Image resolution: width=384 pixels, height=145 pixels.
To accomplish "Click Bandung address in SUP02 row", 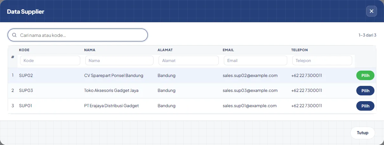I will [x=167, y=76].
